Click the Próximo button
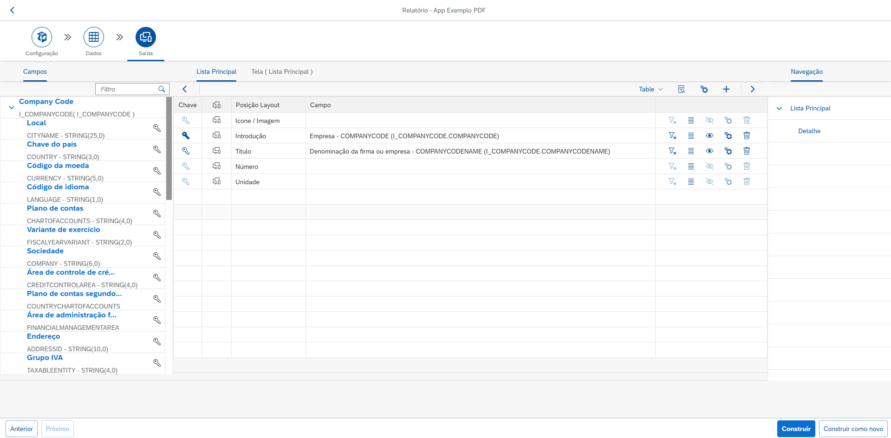Screen dimensions: 891x438 58,429
